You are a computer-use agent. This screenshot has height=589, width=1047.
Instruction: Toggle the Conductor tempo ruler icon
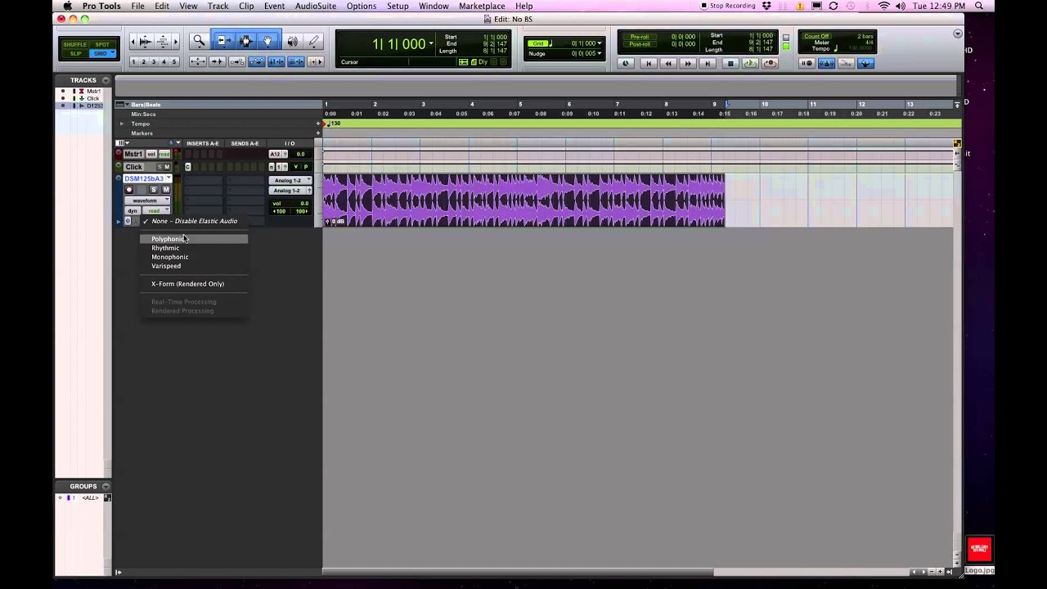click(x=865, y=63)
